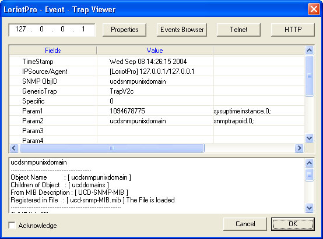
Task: Select the Param1 field row
Action: pos(157,110)
